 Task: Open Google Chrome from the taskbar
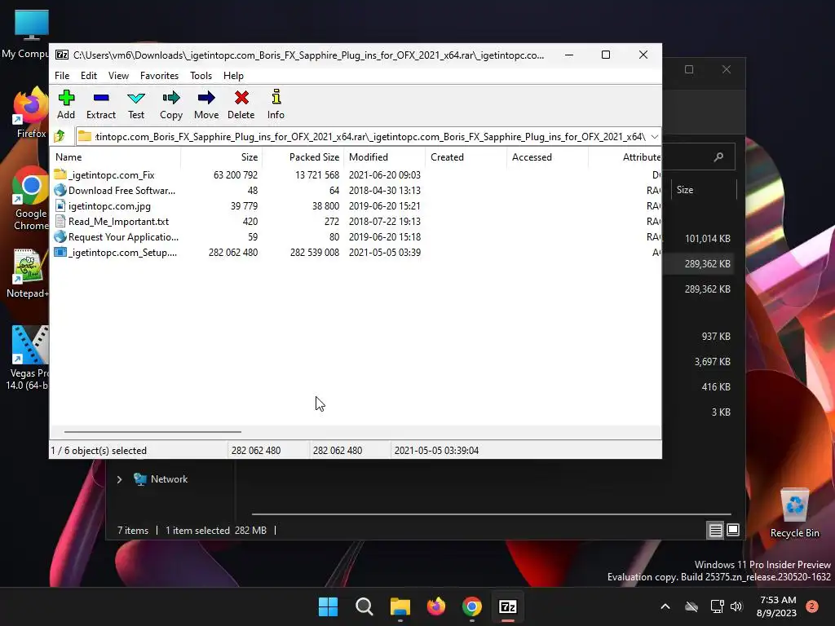pos(472,606)
